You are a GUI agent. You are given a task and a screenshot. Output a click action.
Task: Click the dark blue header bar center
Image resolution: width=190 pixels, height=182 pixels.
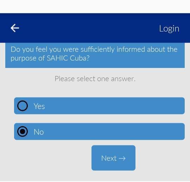point(95,28)
